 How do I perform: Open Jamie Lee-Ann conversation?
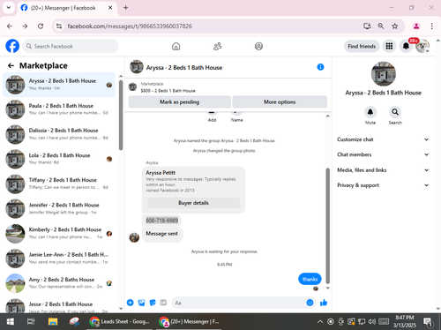(x=59, y=259)
